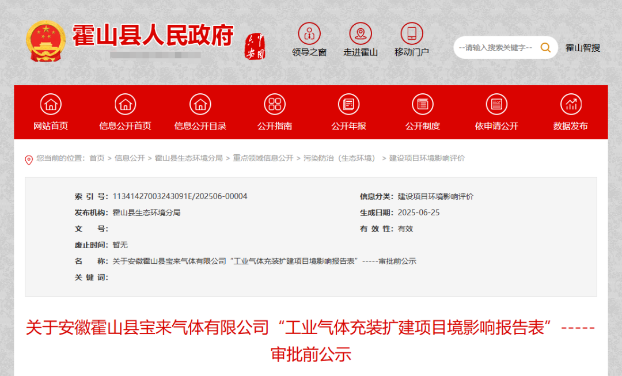The height and width of the screenshot is (376, 622).
Task: Select the 数据发布 menu label
Action: [571, 126]
